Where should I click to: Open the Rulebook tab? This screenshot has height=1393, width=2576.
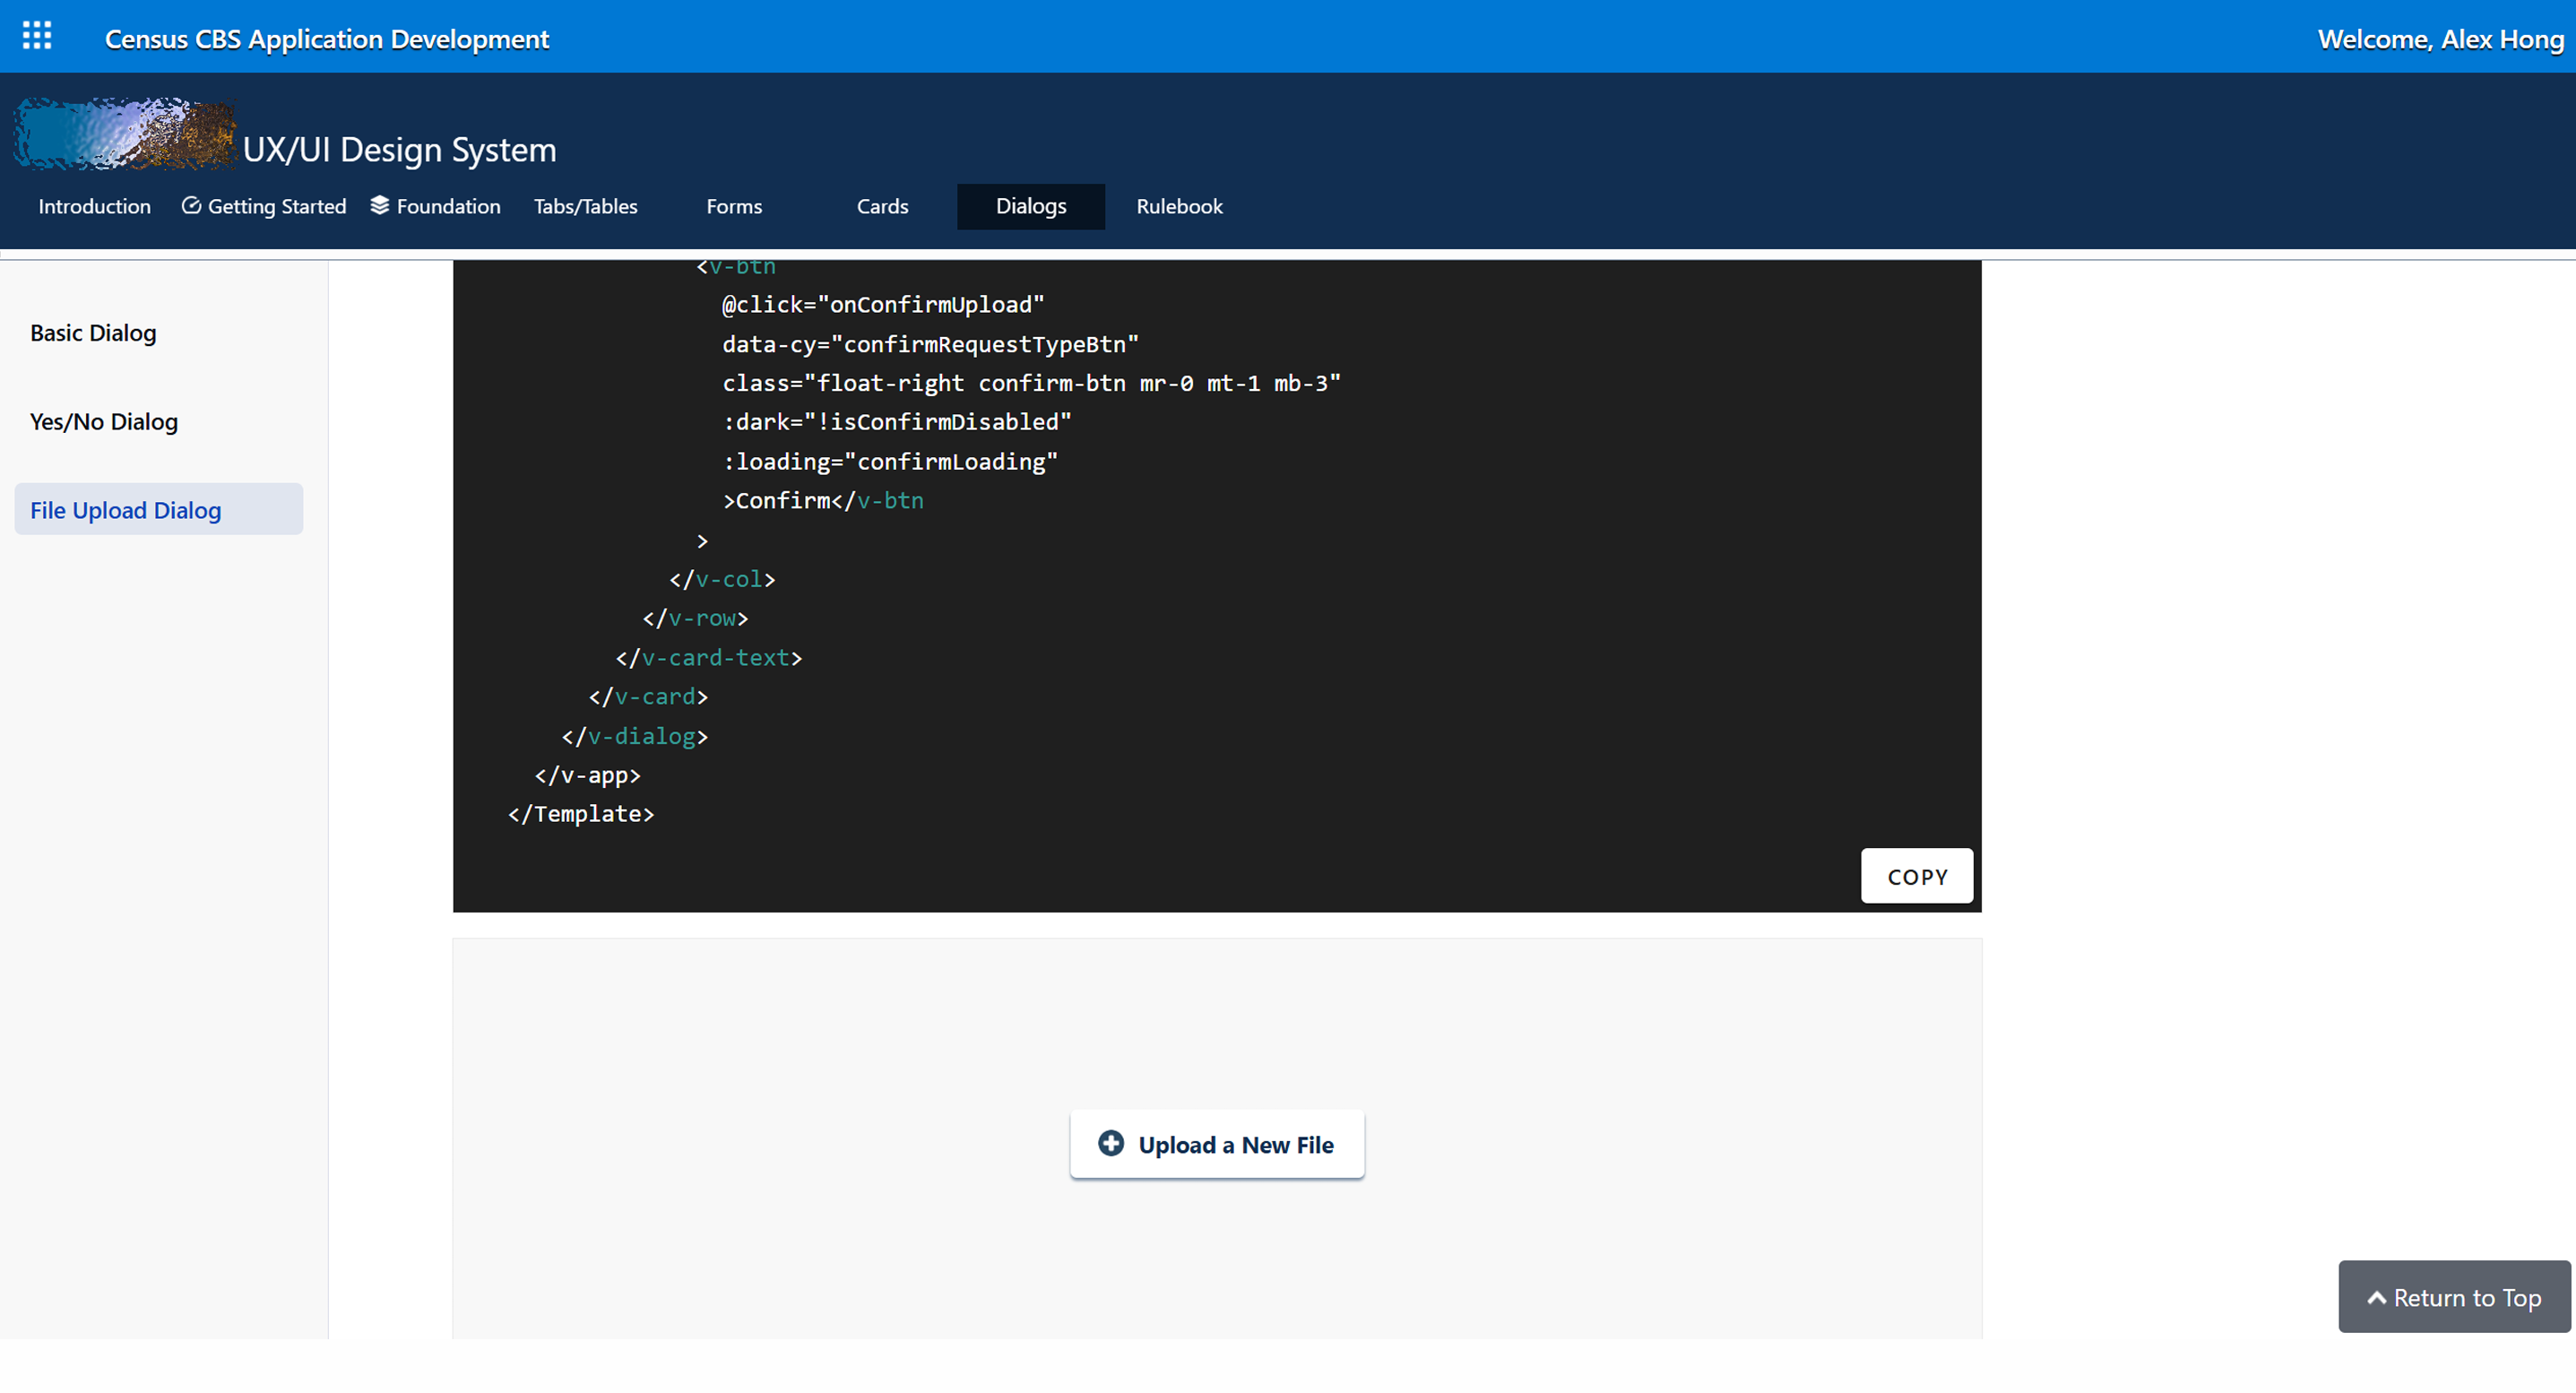[1179, 206]
